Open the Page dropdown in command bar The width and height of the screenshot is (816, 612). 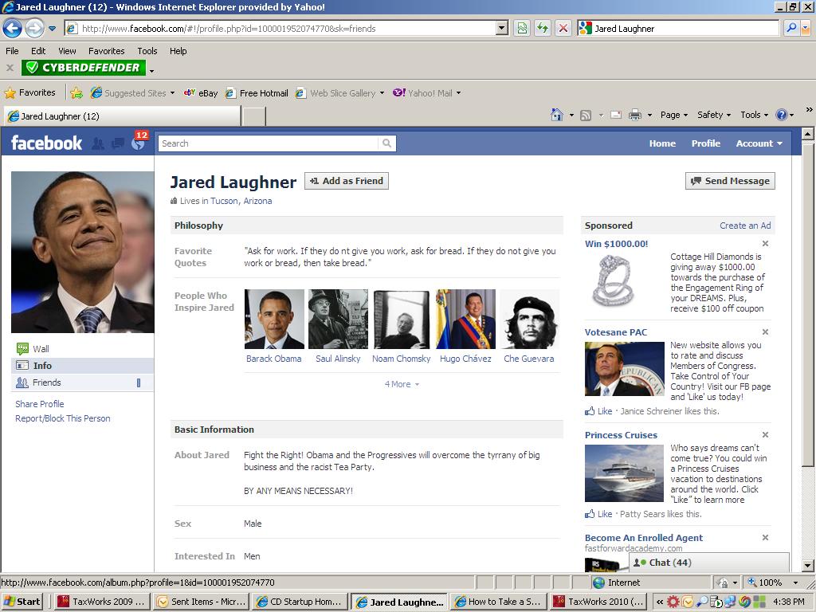pyautogui.click(x=674, y=115)
